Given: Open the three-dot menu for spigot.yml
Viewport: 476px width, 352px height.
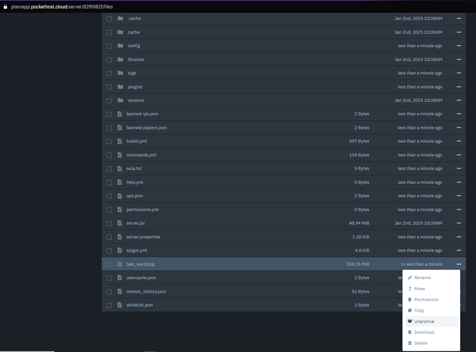Looking at the screenshot, I should click(x=459, y=250).
